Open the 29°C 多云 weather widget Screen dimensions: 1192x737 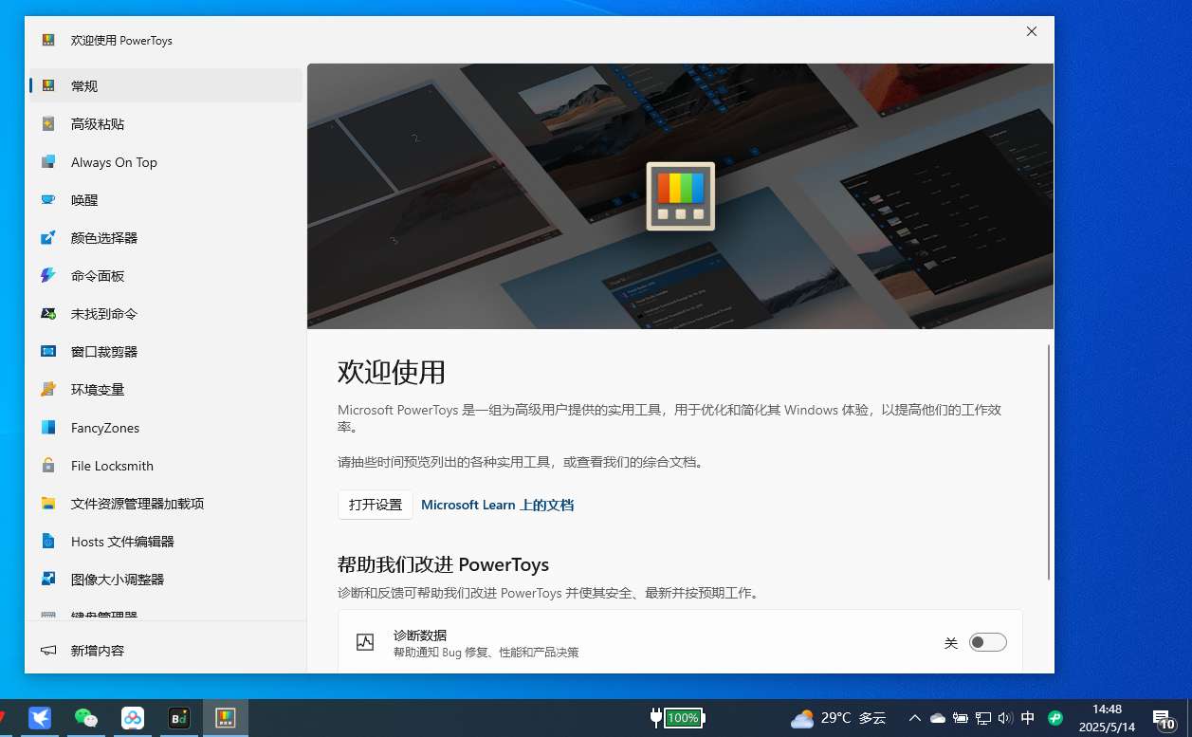[838, 718]
